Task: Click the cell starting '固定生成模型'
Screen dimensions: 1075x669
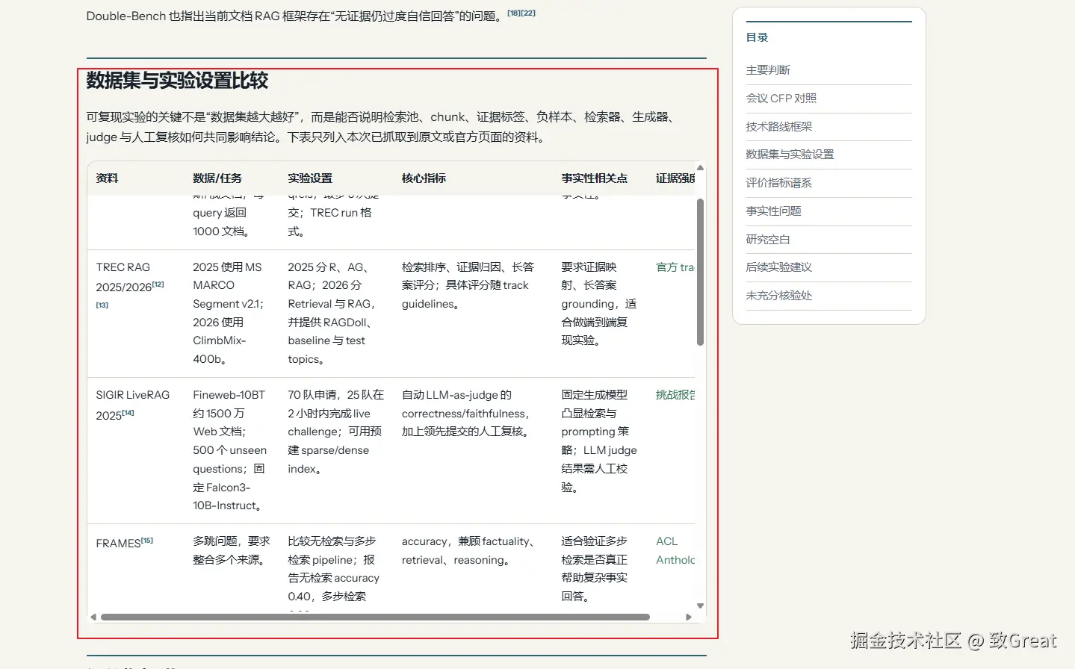Action: click(599, 450)
